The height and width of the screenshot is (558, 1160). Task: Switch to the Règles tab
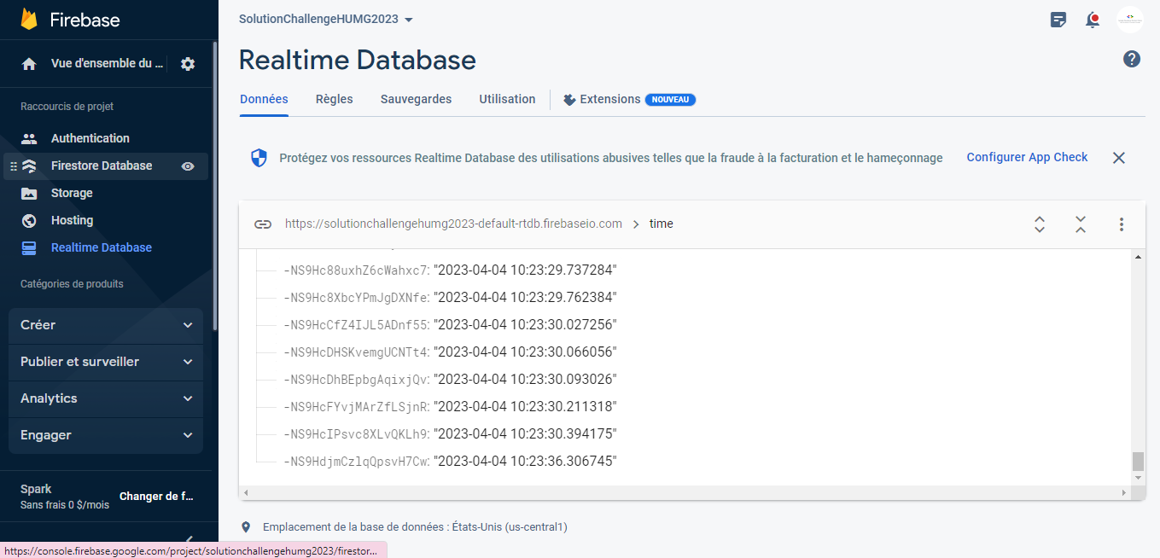click(x=334, y=99)
